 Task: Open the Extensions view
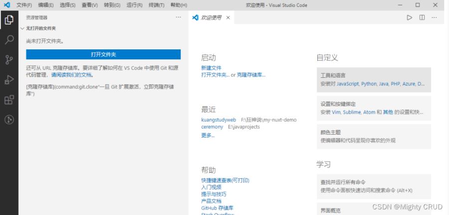pyautogui.click(x=9, y=100)
